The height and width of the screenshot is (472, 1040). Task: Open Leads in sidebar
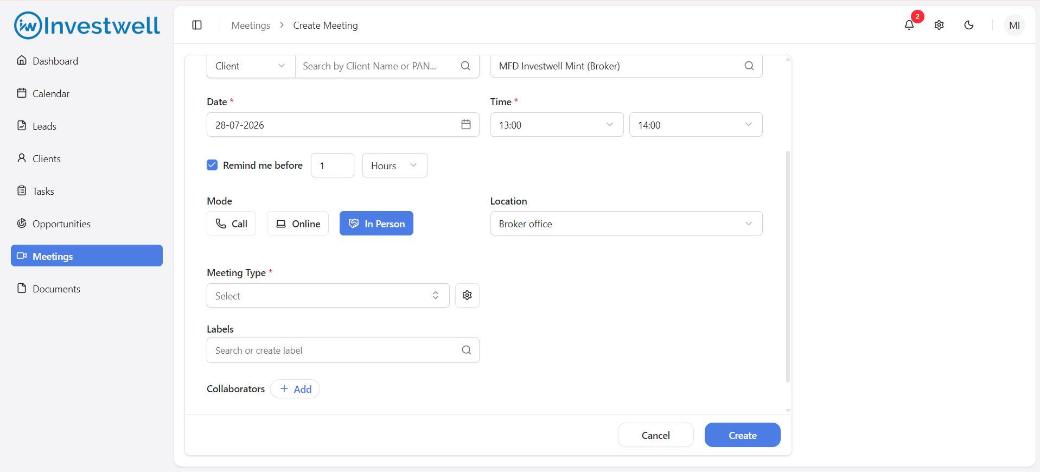pyautogui.click(x=87, y=126)
